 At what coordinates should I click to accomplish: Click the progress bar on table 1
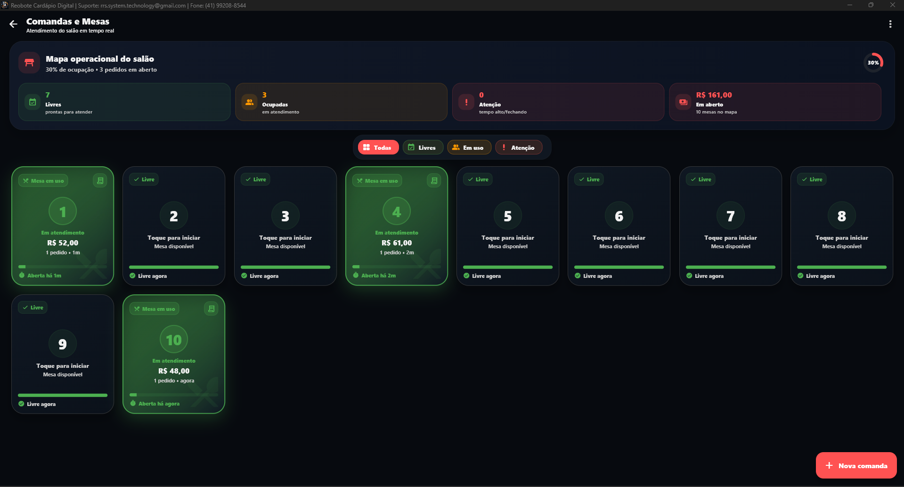pyautogui.click(x=63, y=267)
